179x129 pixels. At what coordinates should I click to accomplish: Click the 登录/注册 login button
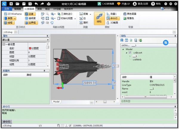tap(141, 4)
